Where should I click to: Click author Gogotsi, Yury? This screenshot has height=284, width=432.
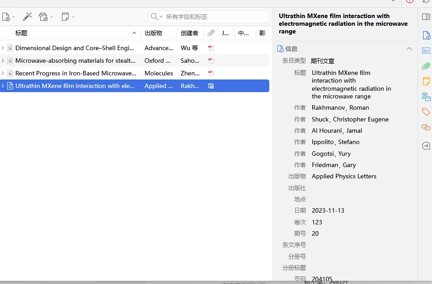[331, 154]
